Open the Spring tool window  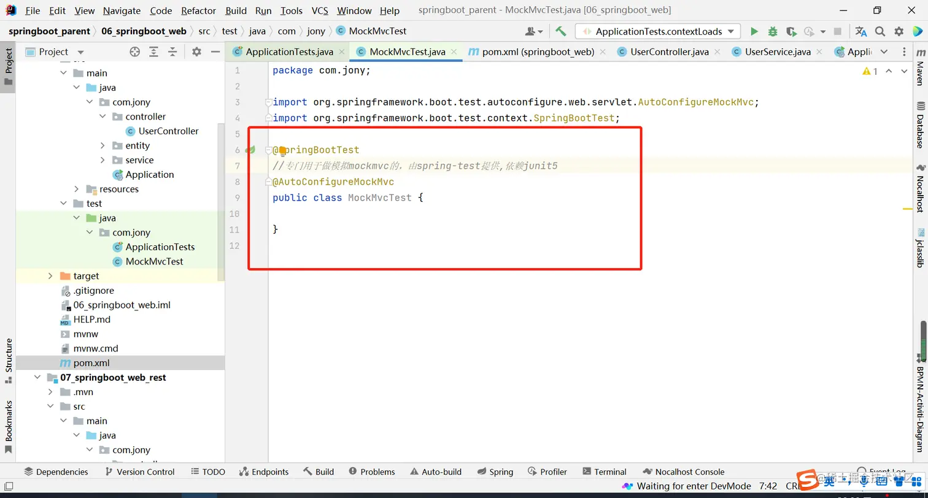pyautogui.click(x=494, y=472)
